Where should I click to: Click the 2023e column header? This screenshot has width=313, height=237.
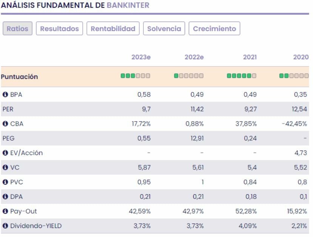tap(141, 57)
